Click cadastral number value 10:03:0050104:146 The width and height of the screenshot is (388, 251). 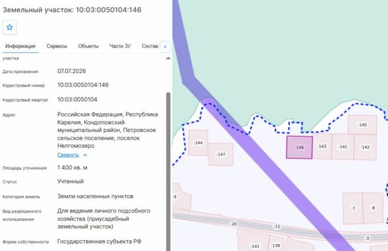click(x=83, y=85)
